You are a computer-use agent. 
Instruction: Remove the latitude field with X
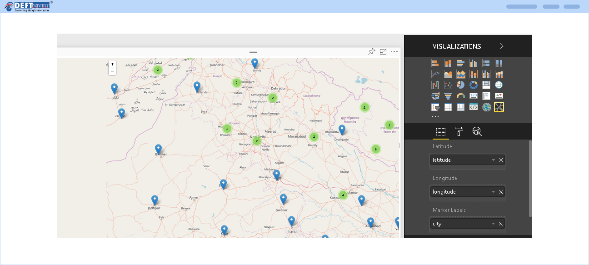[x=501, y=160]
